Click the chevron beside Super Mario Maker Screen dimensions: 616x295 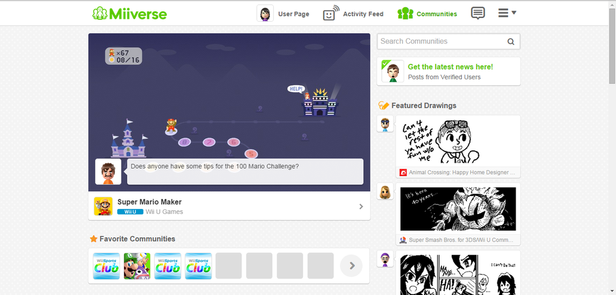click(x=361, y=206)
